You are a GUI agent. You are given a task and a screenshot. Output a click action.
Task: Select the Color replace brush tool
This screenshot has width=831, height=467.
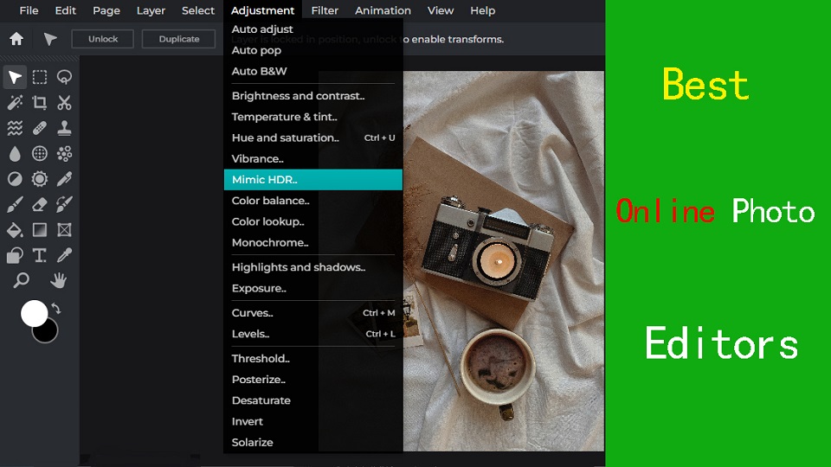[x=65, y=204]
